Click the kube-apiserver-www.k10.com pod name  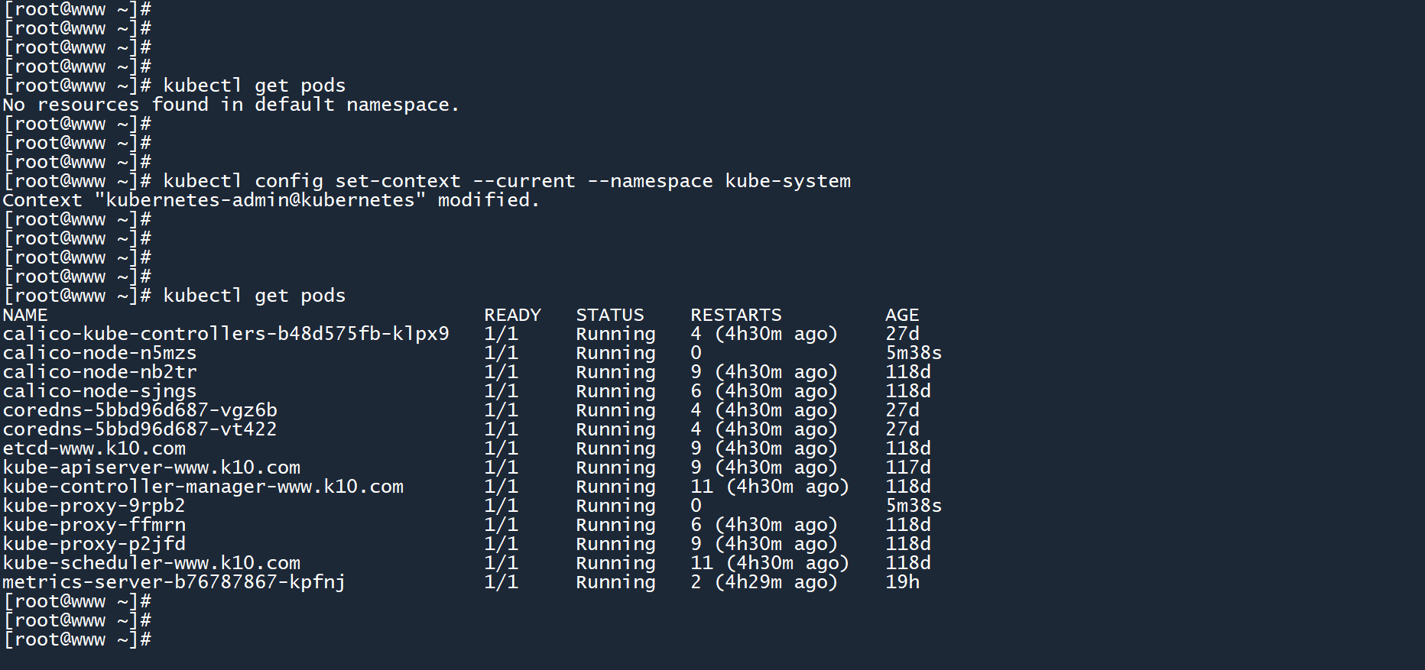click(x=151, y=468)
